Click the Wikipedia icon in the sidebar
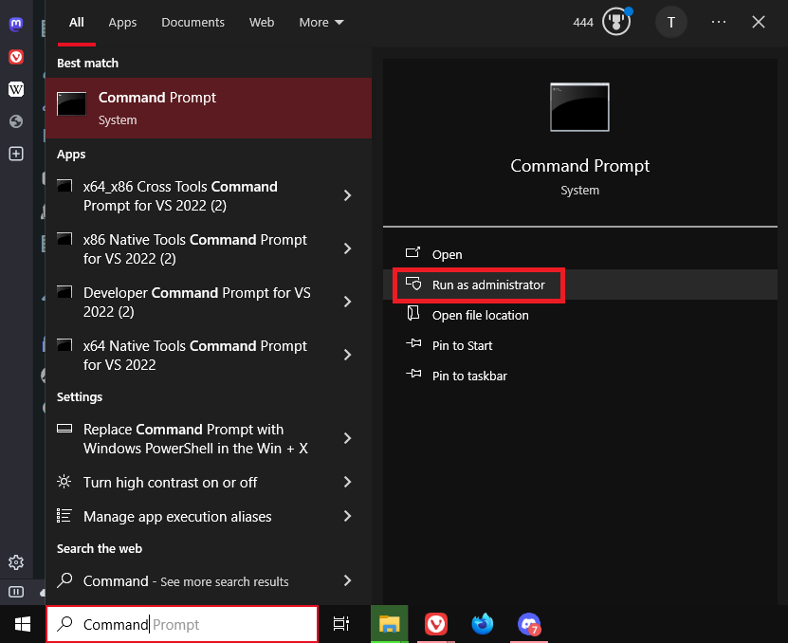Screen dimensions: 788x643 pyautogui.click(x=15, y=89)
